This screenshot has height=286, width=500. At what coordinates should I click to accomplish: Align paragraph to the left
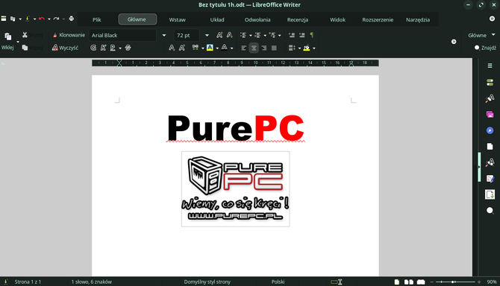click(243, 48)
